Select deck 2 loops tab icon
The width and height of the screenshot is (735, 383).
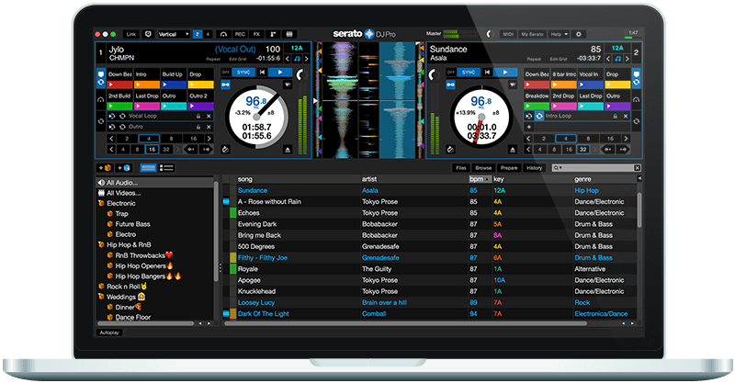pyautogui.click(x=636, y=121)
